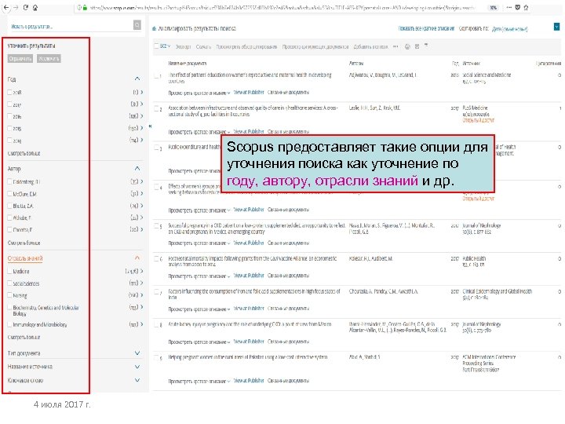Click the bookmark star in address bar

pos(526,8)
